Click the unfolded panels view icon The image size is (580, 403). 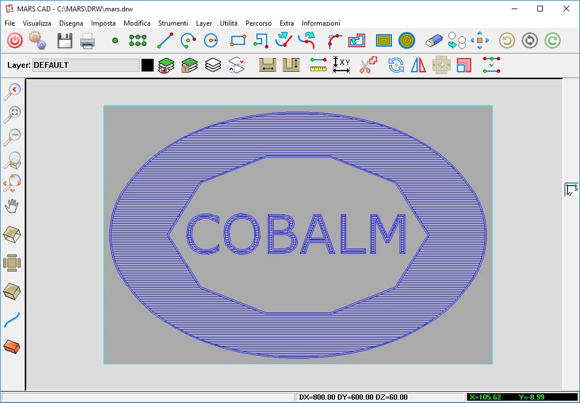coord(12,263)
